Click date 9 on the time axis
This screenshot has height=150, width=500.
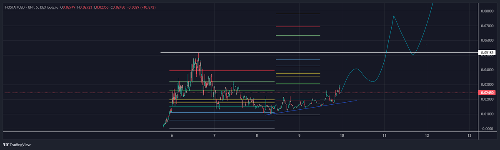point(300,136)
